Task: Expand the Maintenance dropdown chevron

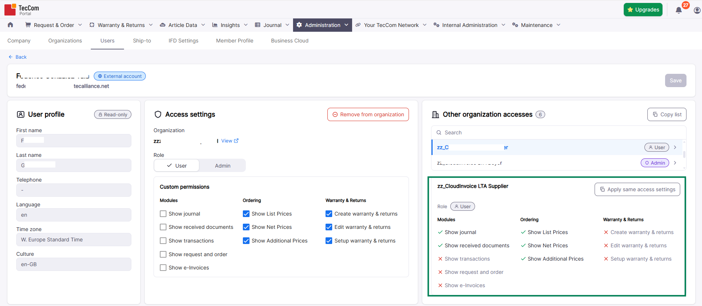Action: click(x=558, y=25)
